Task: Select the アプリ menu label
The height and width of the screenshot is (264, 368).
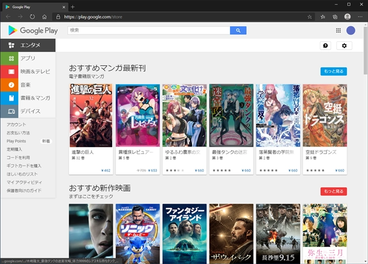Action: click(x=28, y=58)
